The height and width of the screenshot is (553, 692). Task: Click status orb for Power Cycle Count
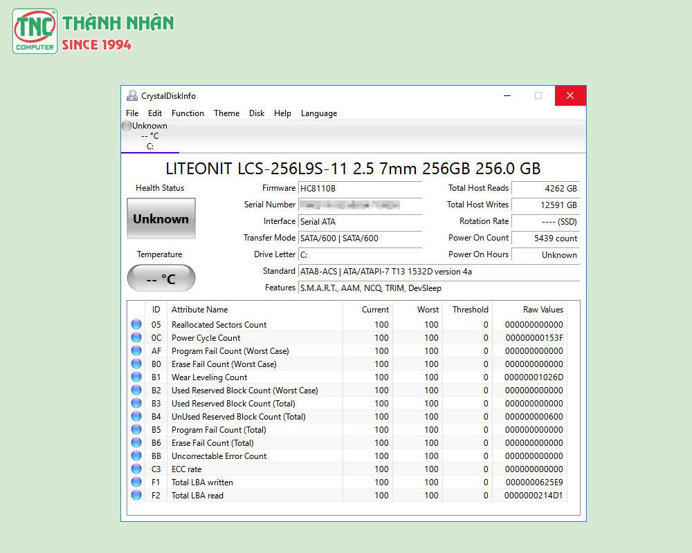[136, 337]
